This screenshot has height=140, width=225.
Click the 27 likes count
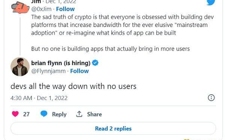[26, 114]
